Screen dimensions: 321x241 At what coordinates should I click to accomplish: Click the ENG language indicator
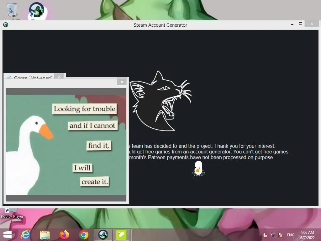(291, 235)
